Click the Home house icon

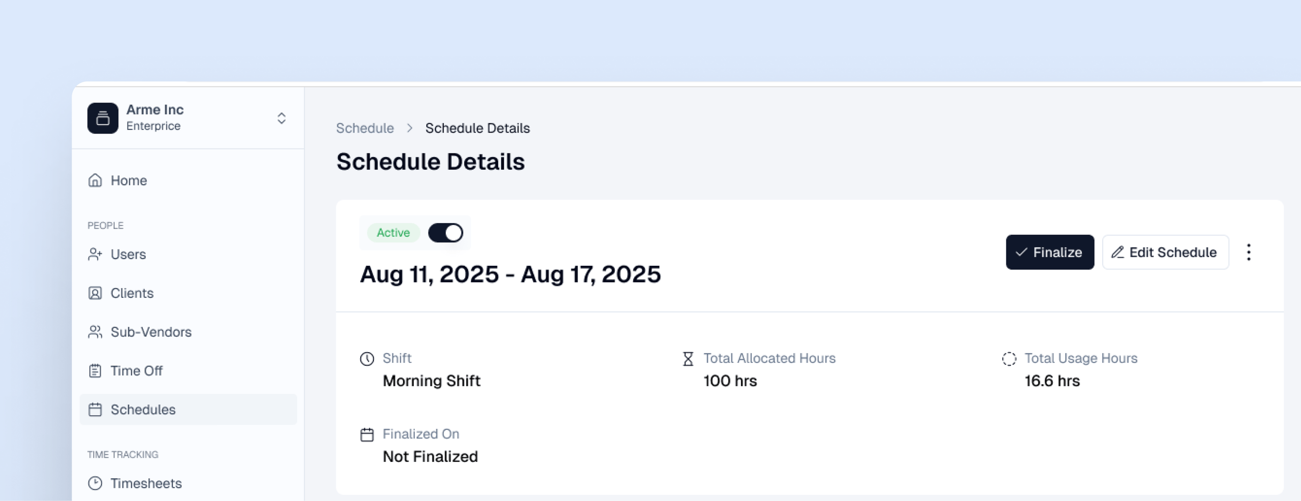coord(95,180)
